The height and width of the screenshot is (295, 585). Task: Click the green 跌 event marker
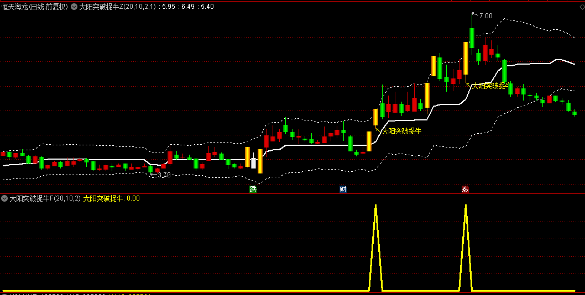[253, 189]
